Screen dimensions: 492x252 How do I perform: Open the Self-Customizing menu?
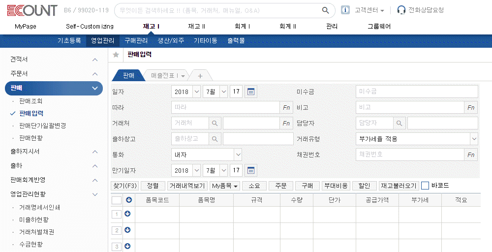90,27
